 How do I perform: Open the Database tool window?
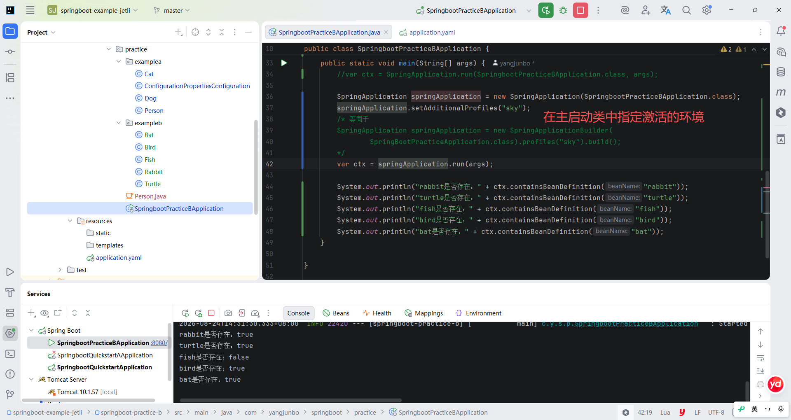pyautogui.click(x=781, y=72)
